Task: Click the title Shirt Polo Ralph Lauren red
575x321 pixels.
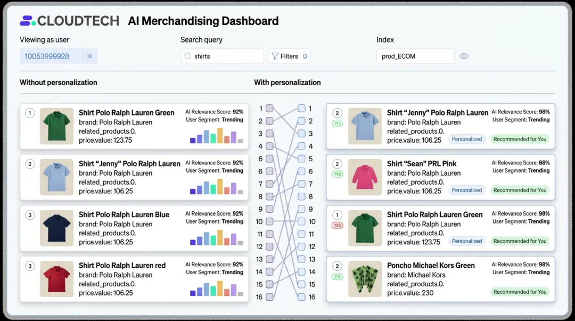Action: point(122,266)
